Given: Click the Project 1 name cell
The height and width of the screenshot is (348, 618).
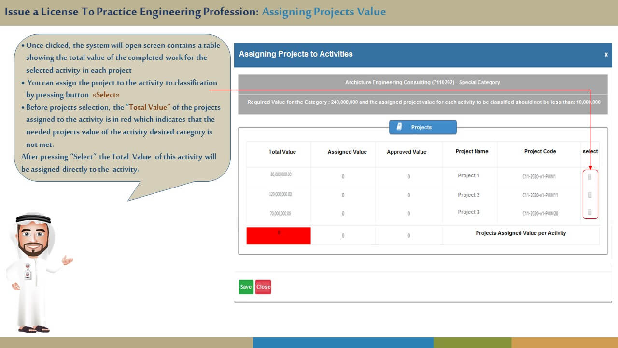Looking at the screenshot, I should (x=468, y=175).
